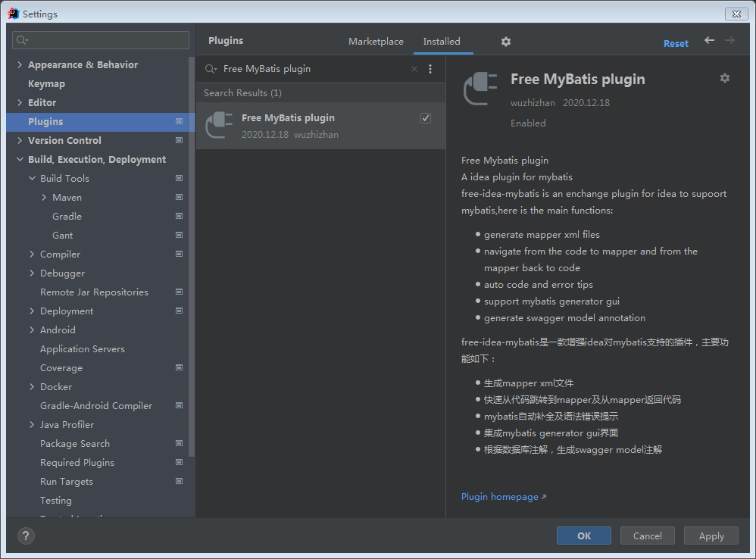
Task: Click the plugin search magnifier icon
Action: coord(211,69)
